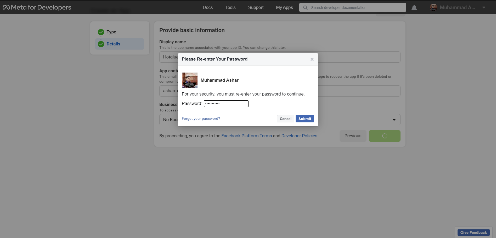Click the green check next to Type
The image size is (496, 238).
[x=101, y=32]
